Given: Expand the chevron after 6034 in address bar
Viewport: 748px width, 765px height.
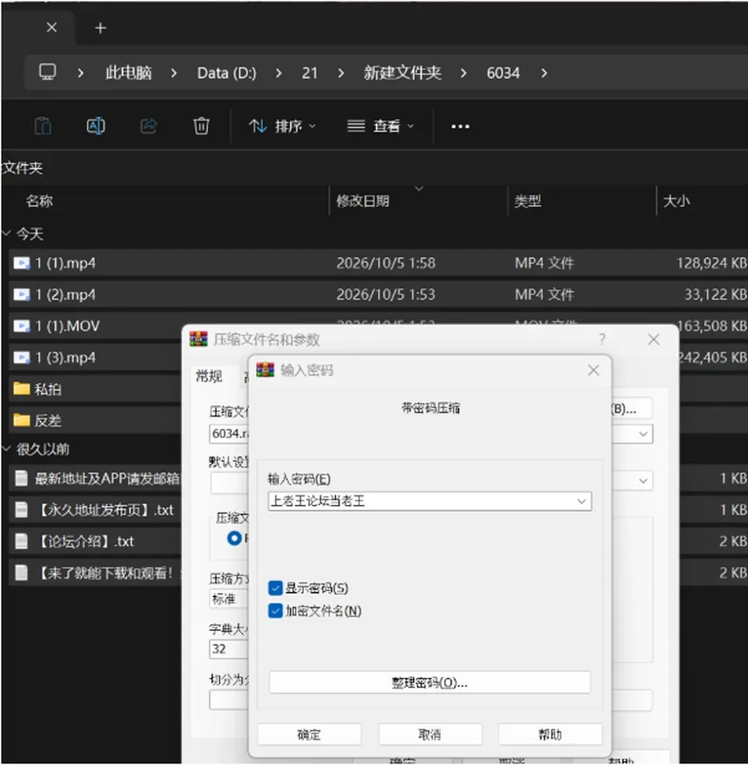Looking at the screenshot, I should (x=544, y=73).
